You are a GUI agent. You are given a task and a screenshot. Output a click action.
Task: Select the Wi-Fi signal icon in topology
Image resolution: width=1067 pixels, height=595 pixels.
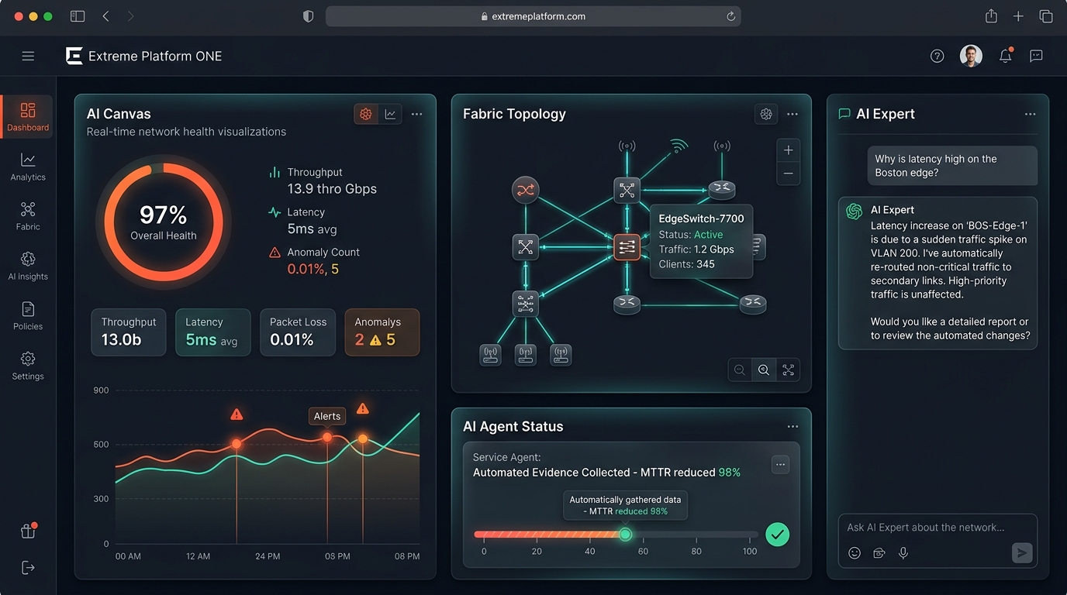point(679,146)
